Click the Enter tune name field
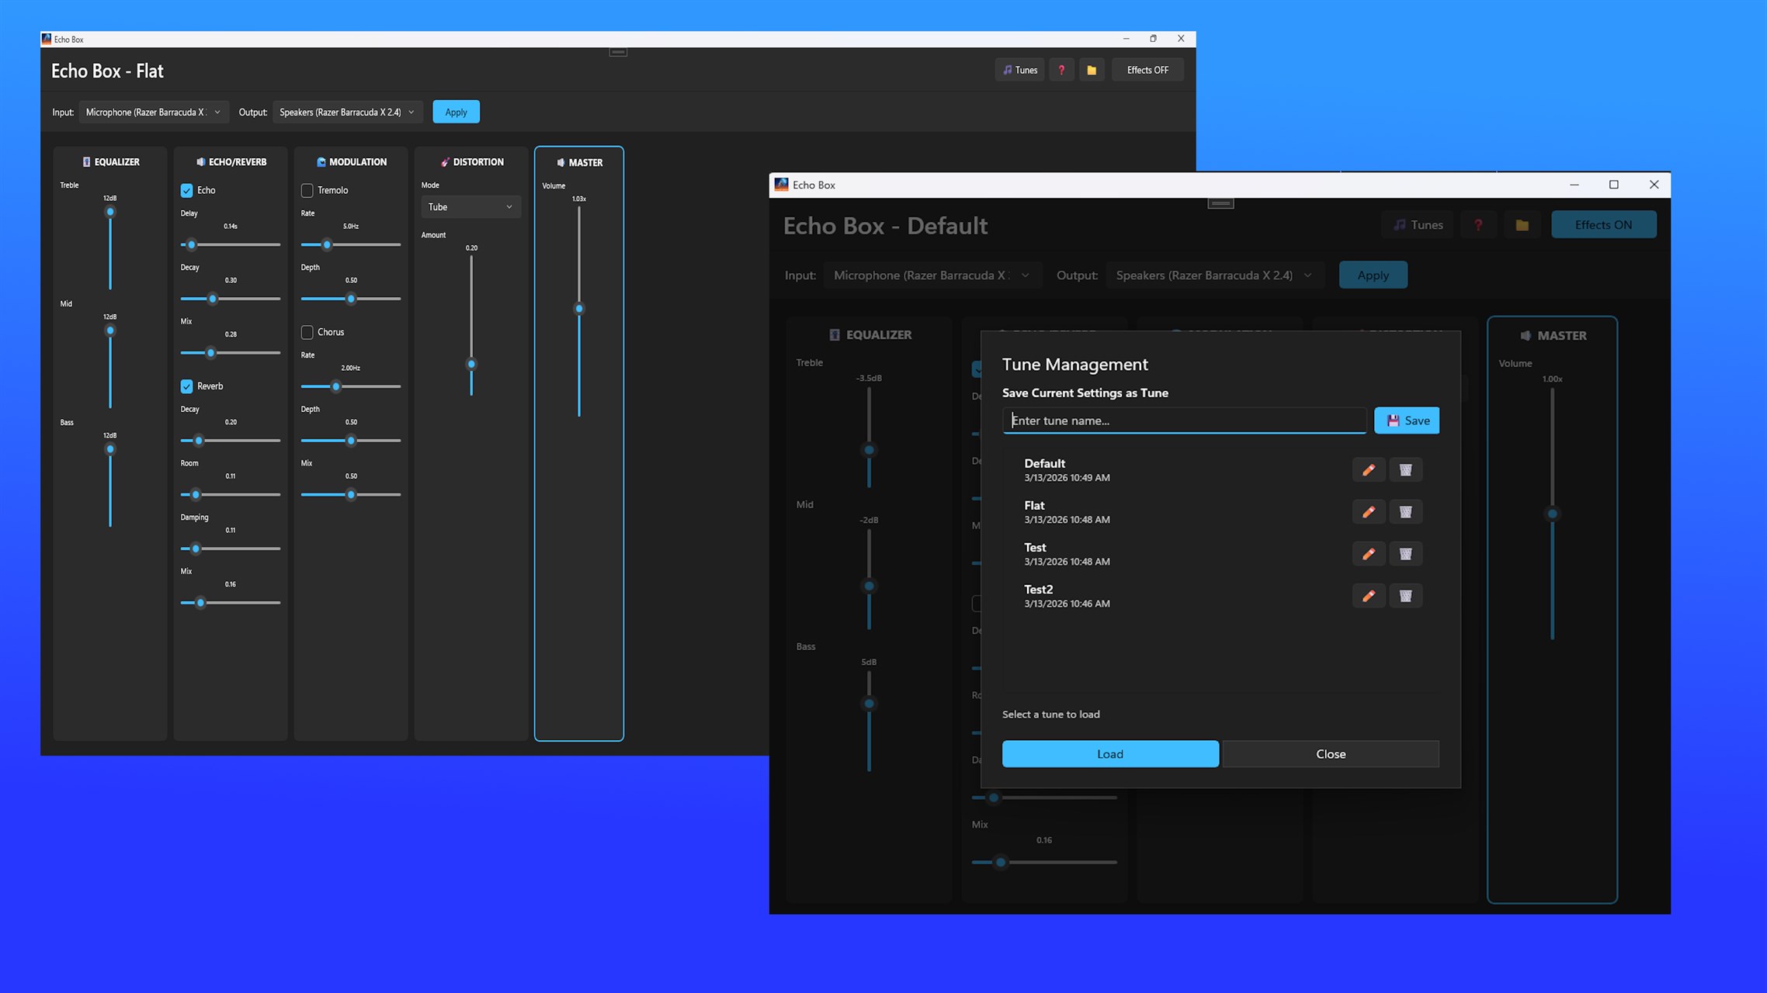Viewport: 1767px width, 993px height. pyautogui.click(x=1184, y=420)
